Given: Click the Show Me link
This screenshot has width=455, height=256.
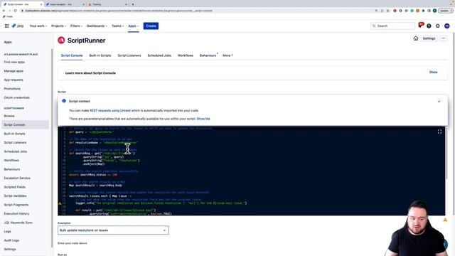Looking at the screenshot, I should click(203, 119).
